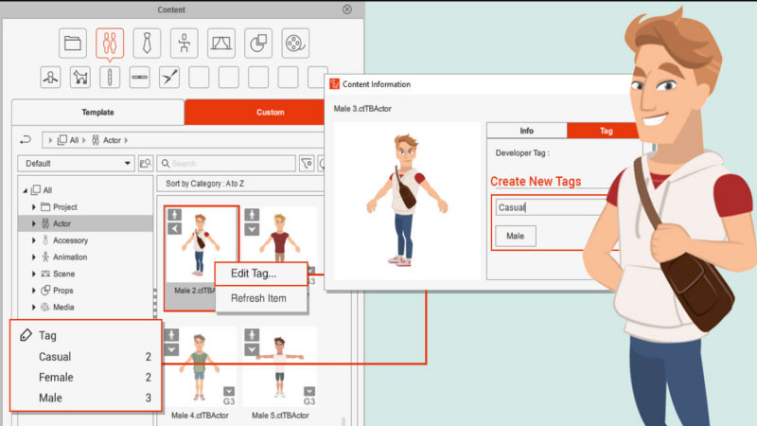Open the Animation category icon
Image resolution: width=757 pixels, height=426 pixels.
[x=184, y=43]
